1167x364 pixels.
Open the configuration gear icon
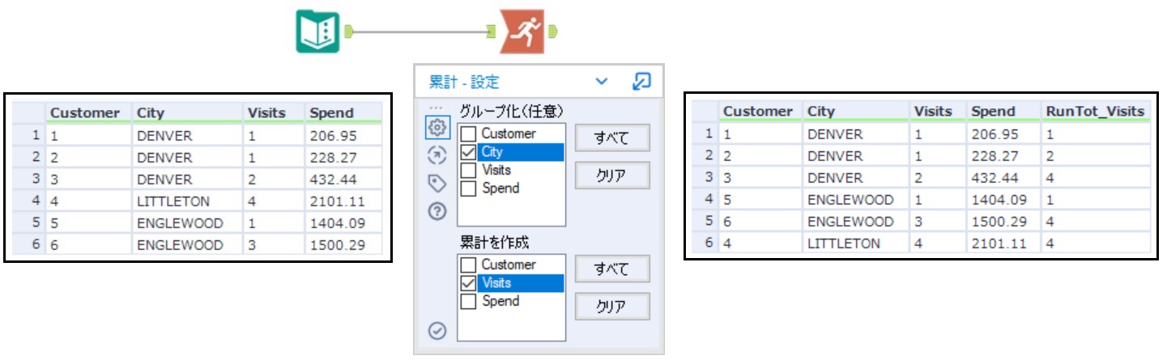pyautogui.click(x=437, y=128)
